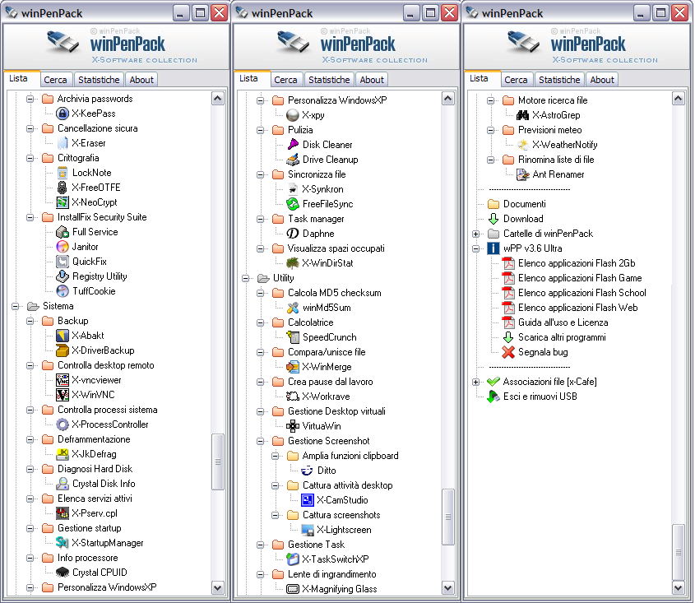Click the middle window's scroll-down arrow
The width and height of the screenshot is (695, 603).
point(448,588)
